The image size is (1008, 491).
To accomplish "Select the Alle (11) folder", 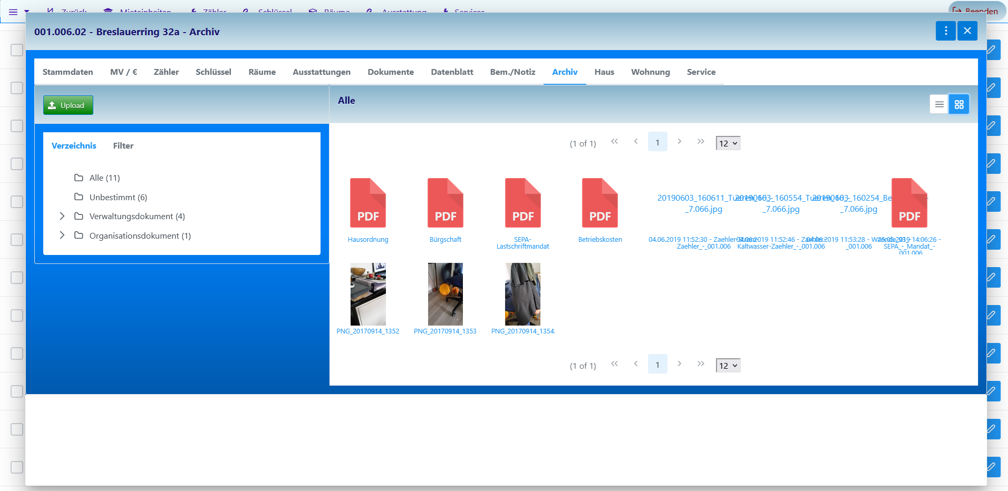I will [x=104, y=178].
